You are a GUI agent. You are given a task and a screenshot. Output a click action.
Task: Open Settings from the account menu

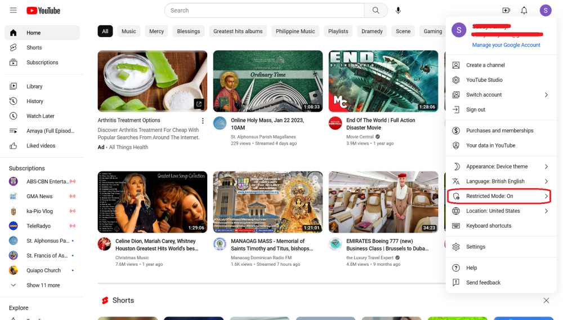(x=501, y=247)
